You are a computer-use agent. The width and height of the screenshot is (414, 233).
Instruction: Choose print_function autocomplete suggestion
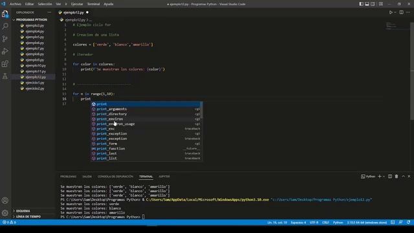point(146,148)
